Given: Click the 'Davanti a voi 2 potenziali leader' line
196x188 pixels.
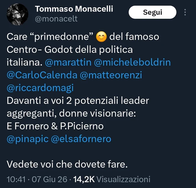Looking at the screenshot, I should tap(78, 101).
